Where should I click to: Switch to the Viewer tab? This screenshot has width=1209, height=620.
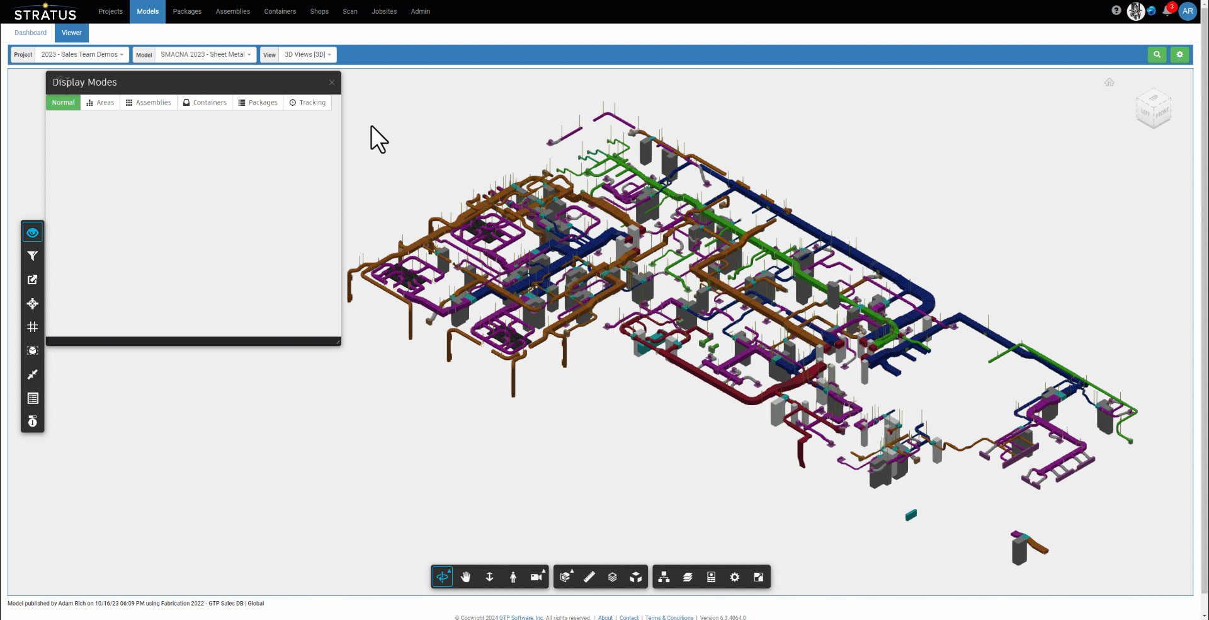pyautogui.click(x=72, y=33)
